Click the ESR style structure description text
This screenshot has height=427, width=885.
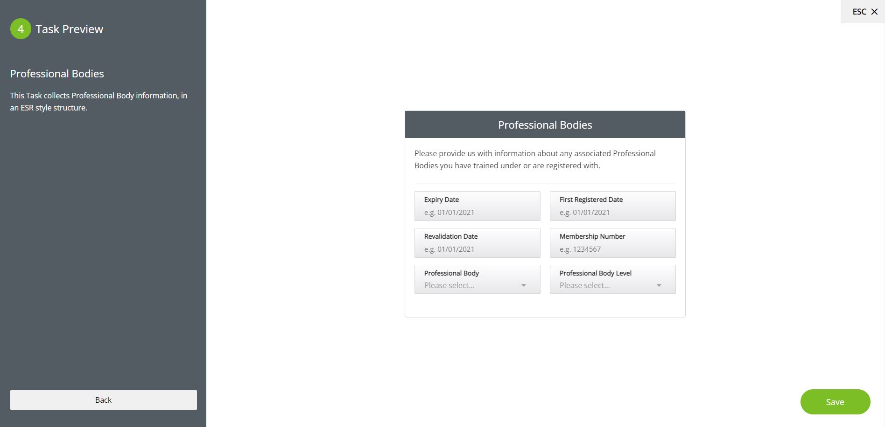[98, 102]
